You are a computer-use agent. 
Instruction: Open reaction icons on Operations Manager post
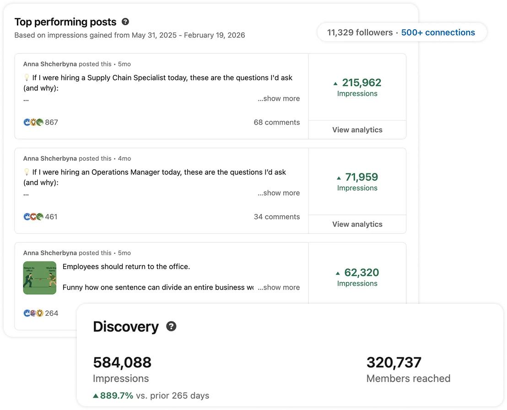click(33, 216)
